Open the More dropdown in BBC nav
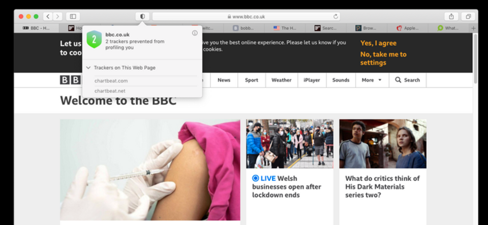488x225 pixels. 372,80
